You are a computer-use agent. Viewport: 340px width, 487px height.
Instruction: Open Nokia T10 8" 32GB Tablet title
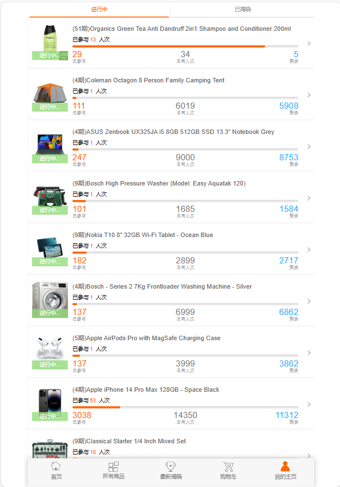click(143, 235)
